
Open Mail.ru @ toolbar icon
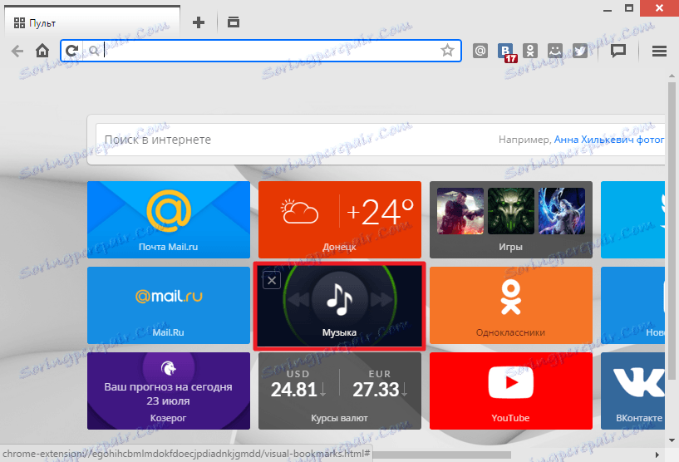click(x=480, y=51)
